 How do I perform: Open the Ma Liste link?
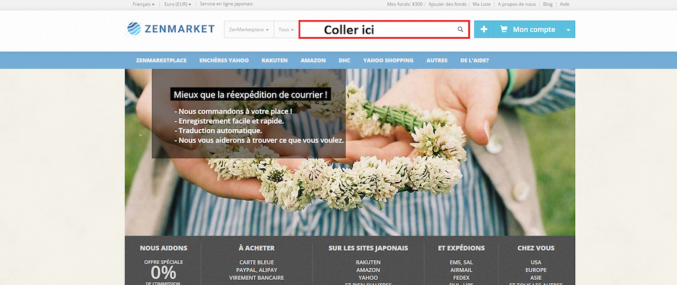point(482,4)
